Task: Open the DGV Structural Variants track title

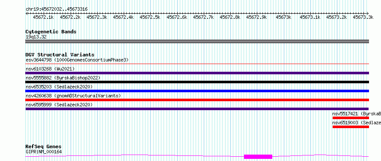Action: (x=60, y=55)
